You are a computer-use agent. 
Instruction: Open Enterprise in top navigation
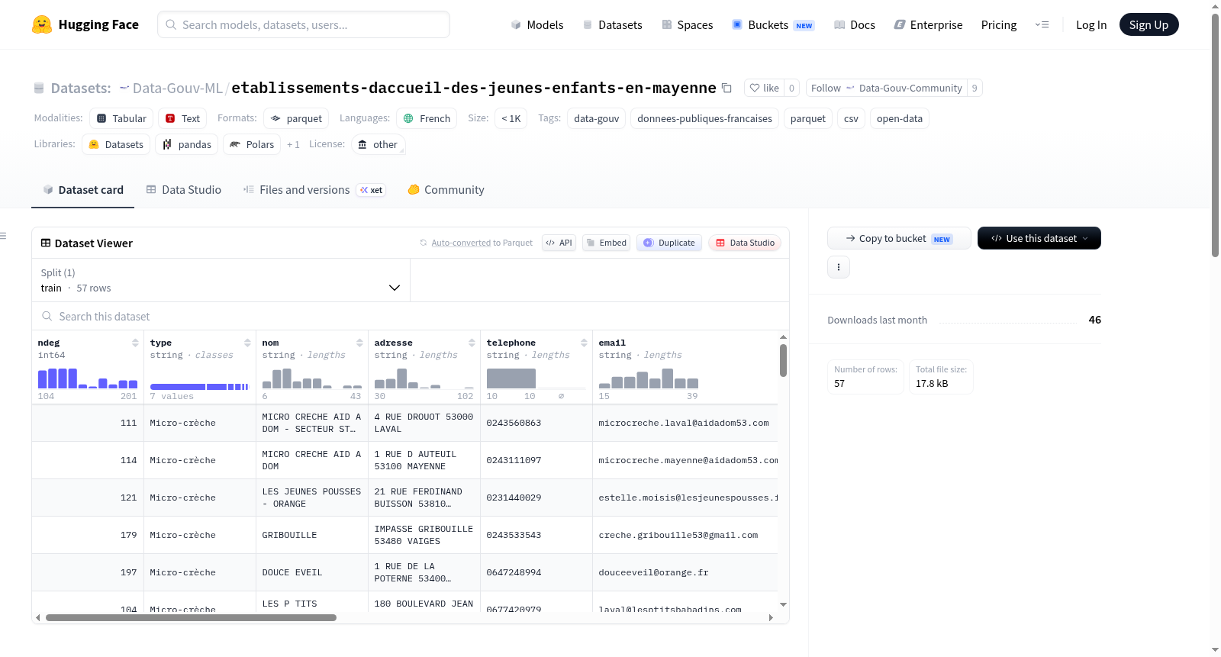click(928, 24)
